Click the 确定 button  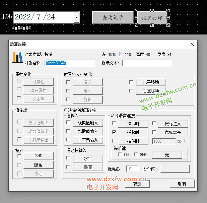(137, 184)
